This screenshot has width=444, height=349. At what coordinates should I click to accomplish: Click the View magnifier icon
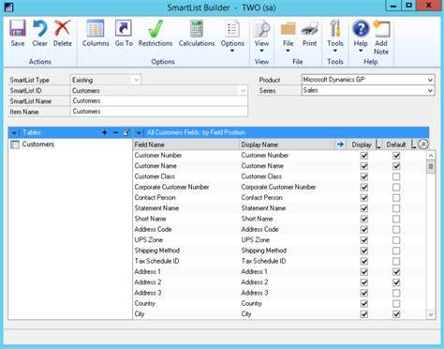(261, 29)
